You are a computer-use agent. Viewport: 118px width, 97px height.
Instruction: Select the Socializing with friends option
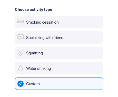59,37
